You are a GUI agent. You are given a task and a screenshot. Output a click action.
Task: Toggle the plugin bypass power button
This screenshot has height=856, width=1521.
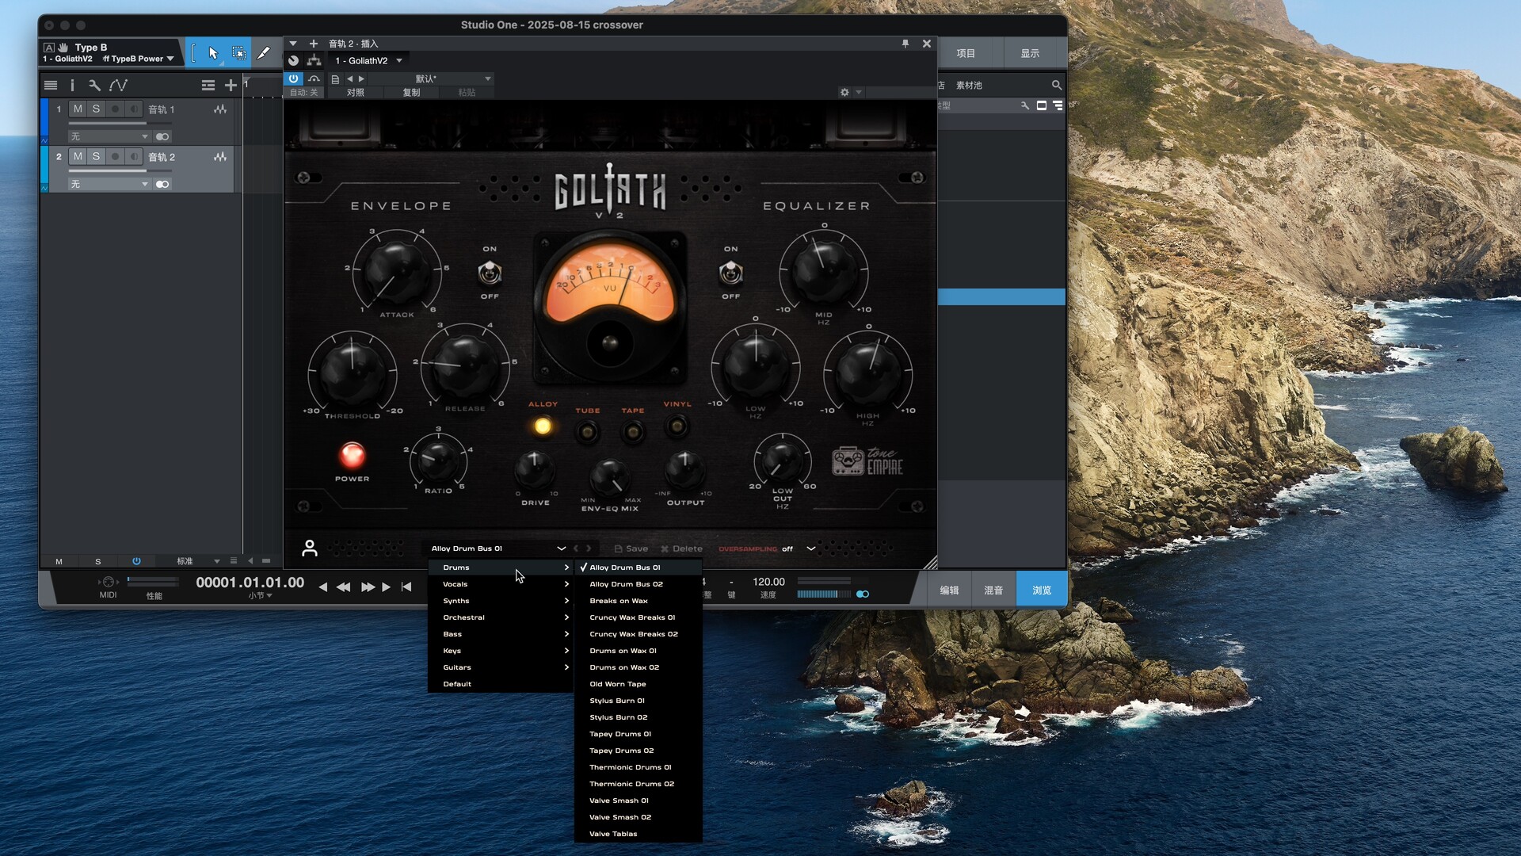point(293,78)
